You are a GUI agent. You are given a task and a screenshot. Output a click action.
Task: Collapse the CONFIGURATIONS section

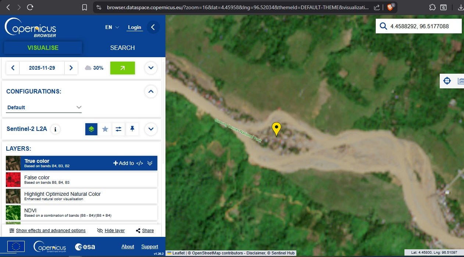[x=151, y=91]
